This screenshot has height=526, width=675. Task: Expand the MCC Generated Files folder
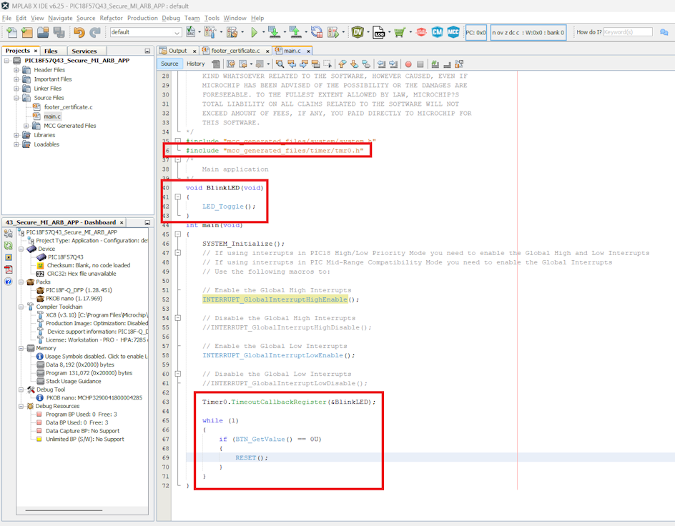(26, 126)
